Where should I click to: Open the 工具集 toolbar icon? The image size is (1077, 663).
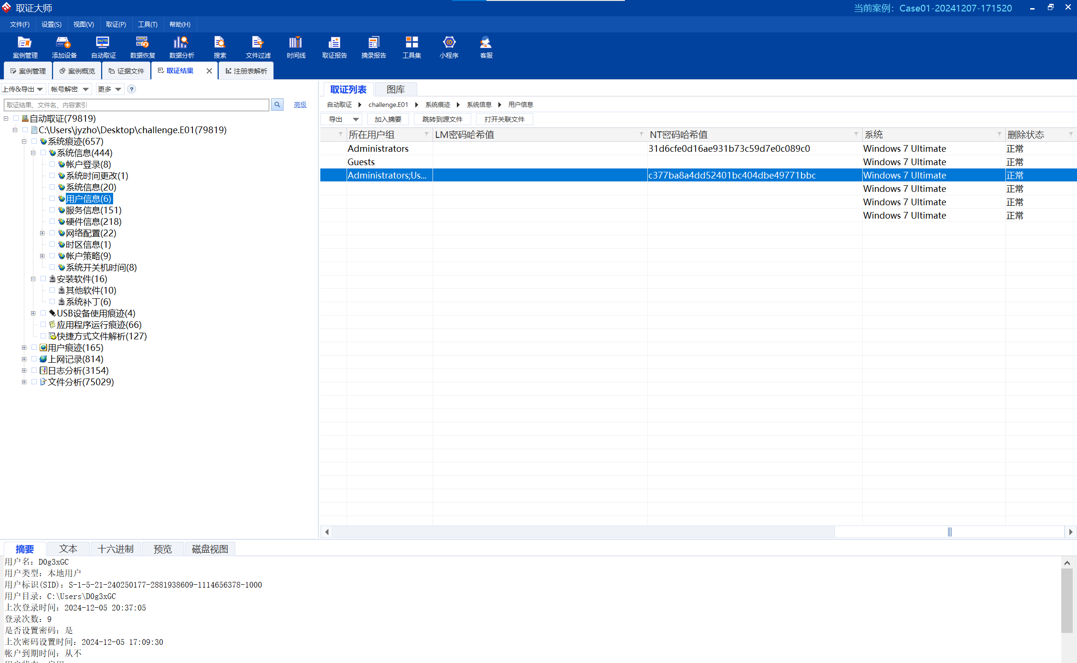[412, 47]
